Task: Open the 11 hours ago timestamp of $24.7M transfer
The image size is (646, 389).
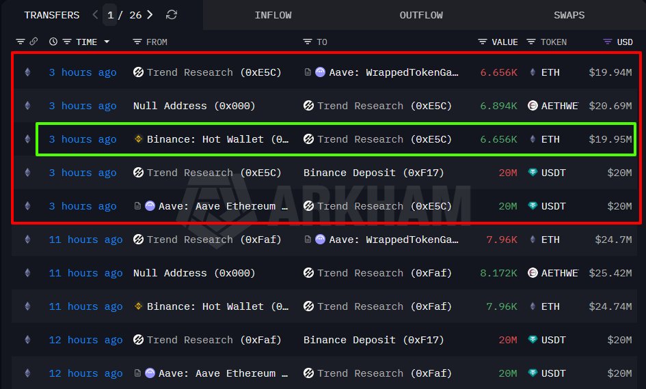Action: point(85,240)
